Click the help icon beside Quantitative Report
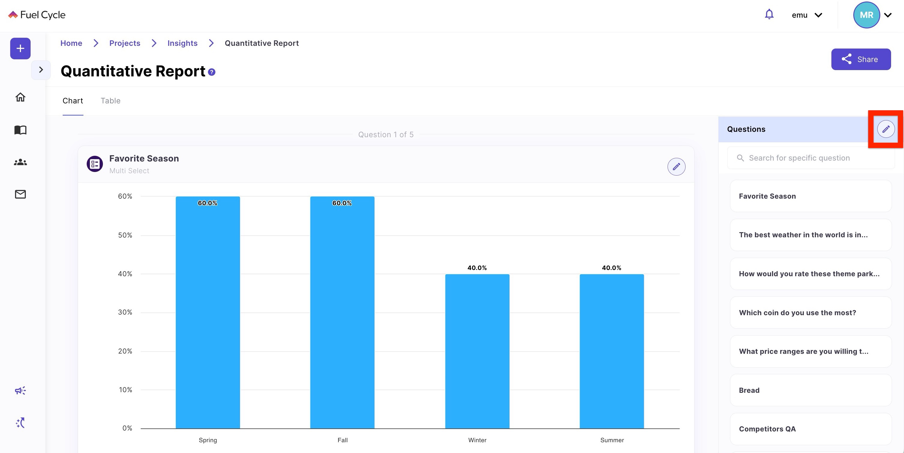Image resolution: width=904 pixels, height=453 pixels. coord(212,72)
